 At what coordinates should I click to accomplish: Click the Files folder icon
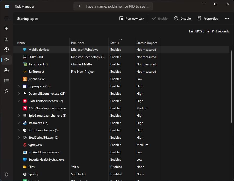pyautogui.click(x=25, y=167)
